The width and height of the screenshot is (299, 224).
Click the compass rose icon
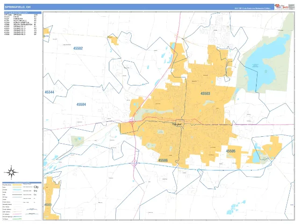click(x=11, y=173)
